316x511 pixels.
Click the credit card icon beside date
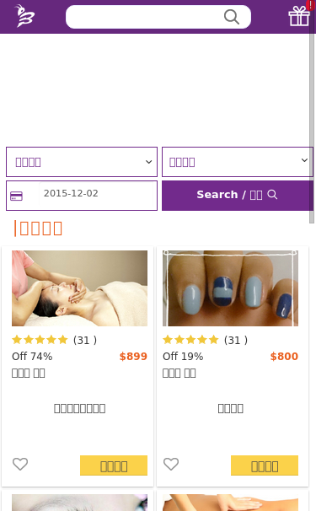(16, 196)
